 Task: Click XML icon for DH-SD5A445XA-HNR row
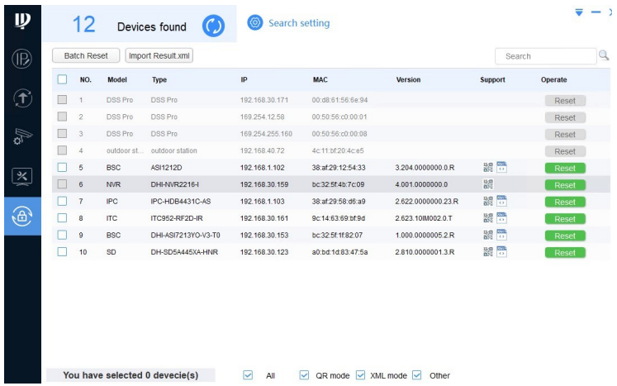pos(501,252)
